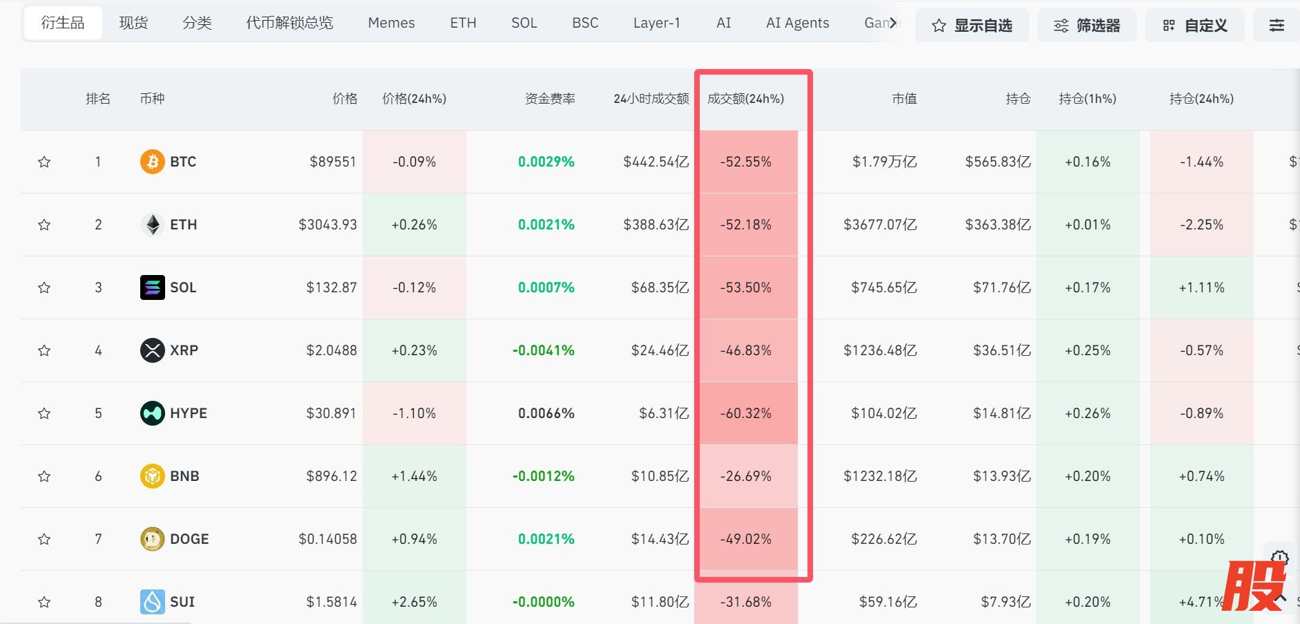Click the SUI coin icon
The width and height of the screenshot is (1300, 624).
click(152, 602)
